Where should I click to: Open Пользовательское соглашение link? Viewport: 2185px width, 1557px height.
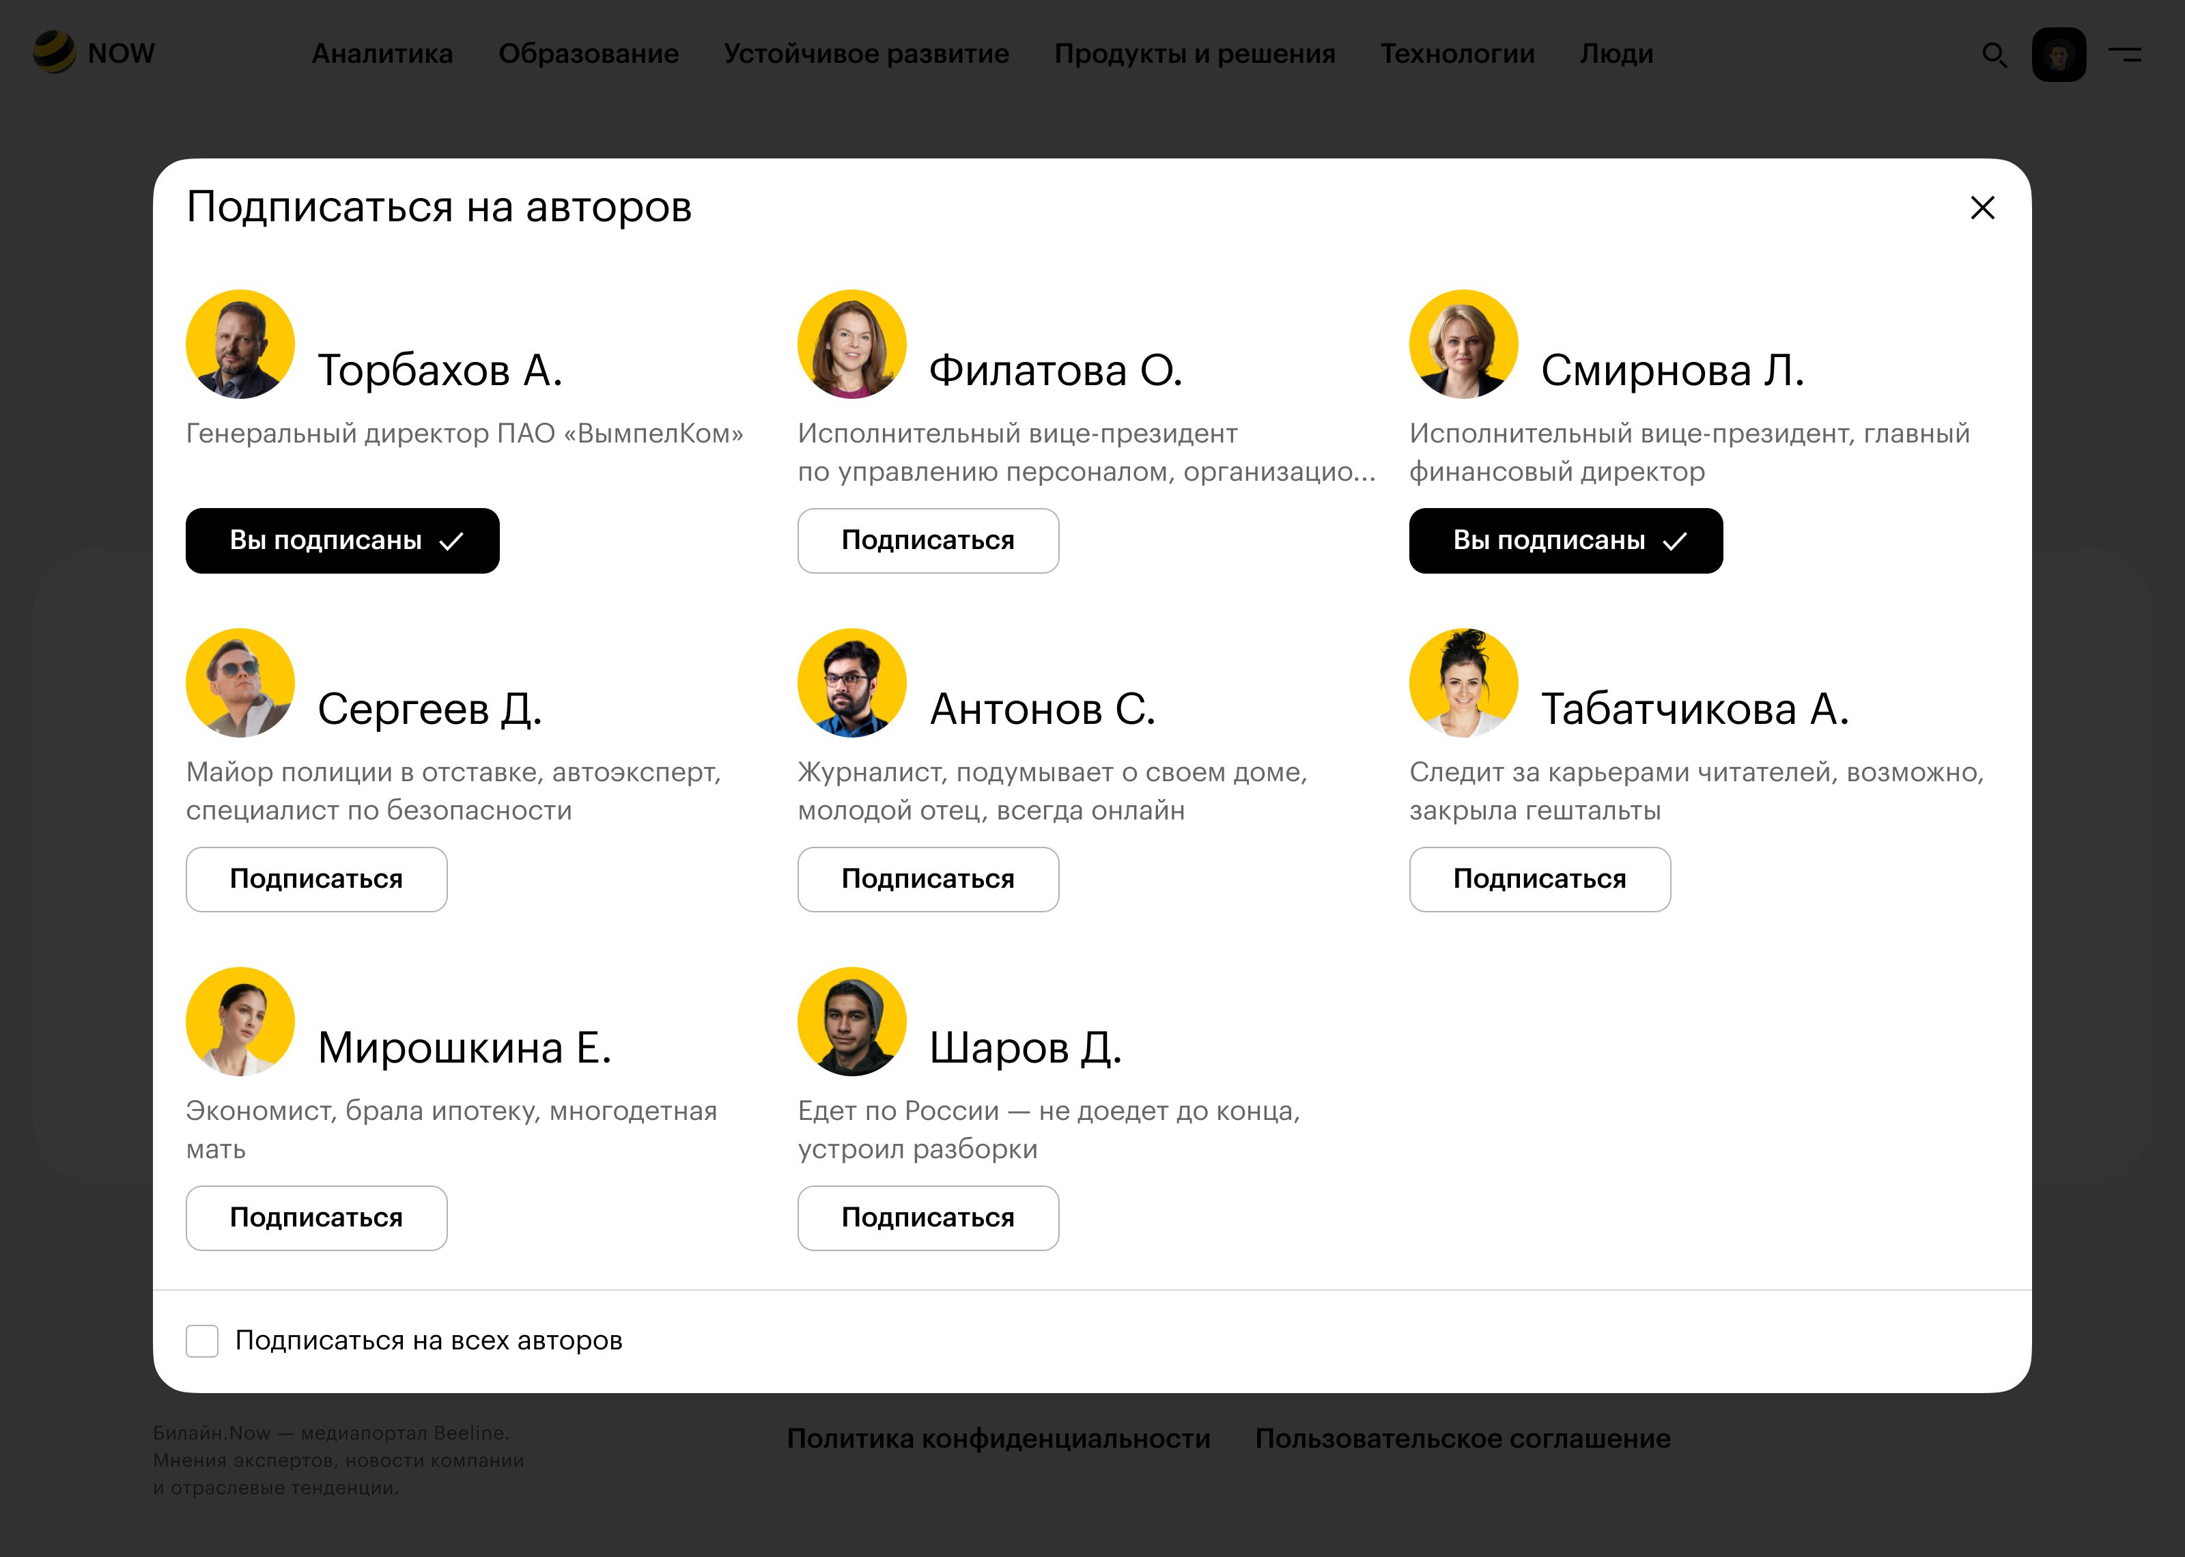(1463, 1438)
